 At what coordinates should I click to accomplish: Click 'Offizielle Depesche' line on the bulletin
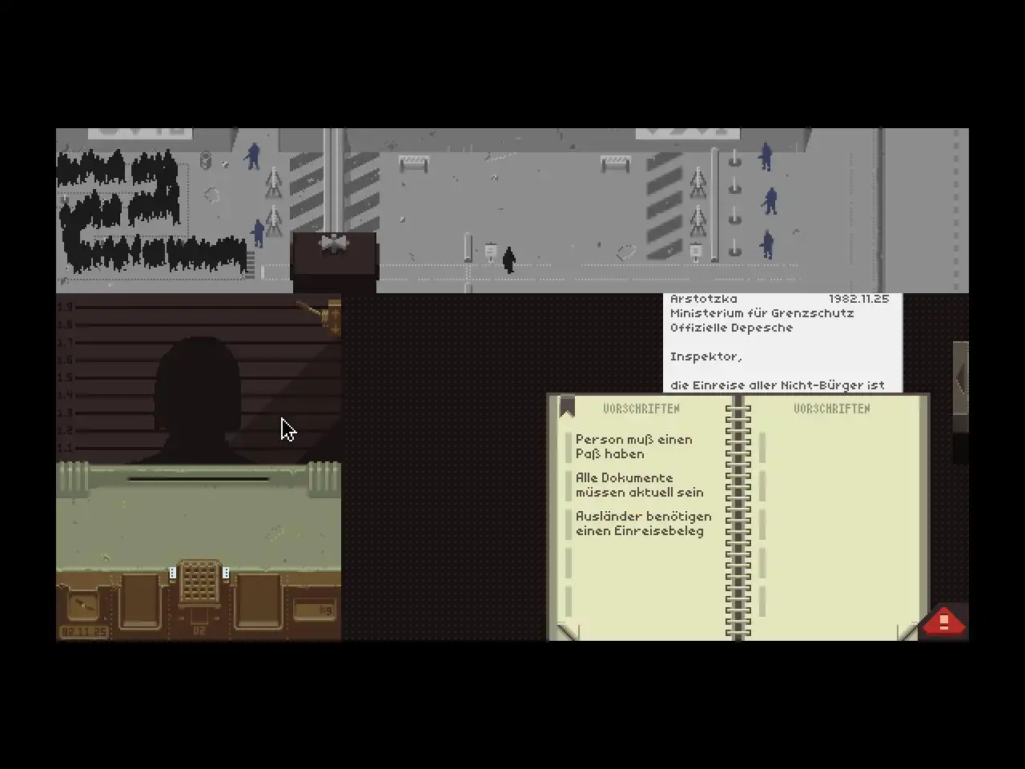coord(731,328)
